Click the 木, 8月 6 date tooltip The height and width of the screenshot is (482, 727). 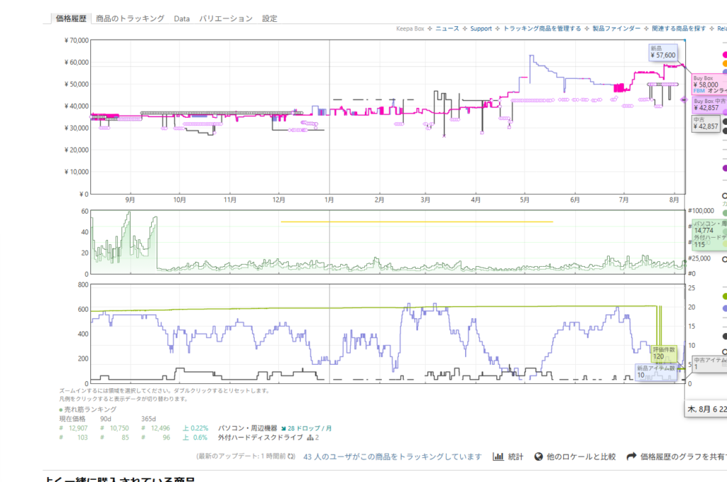706,409
